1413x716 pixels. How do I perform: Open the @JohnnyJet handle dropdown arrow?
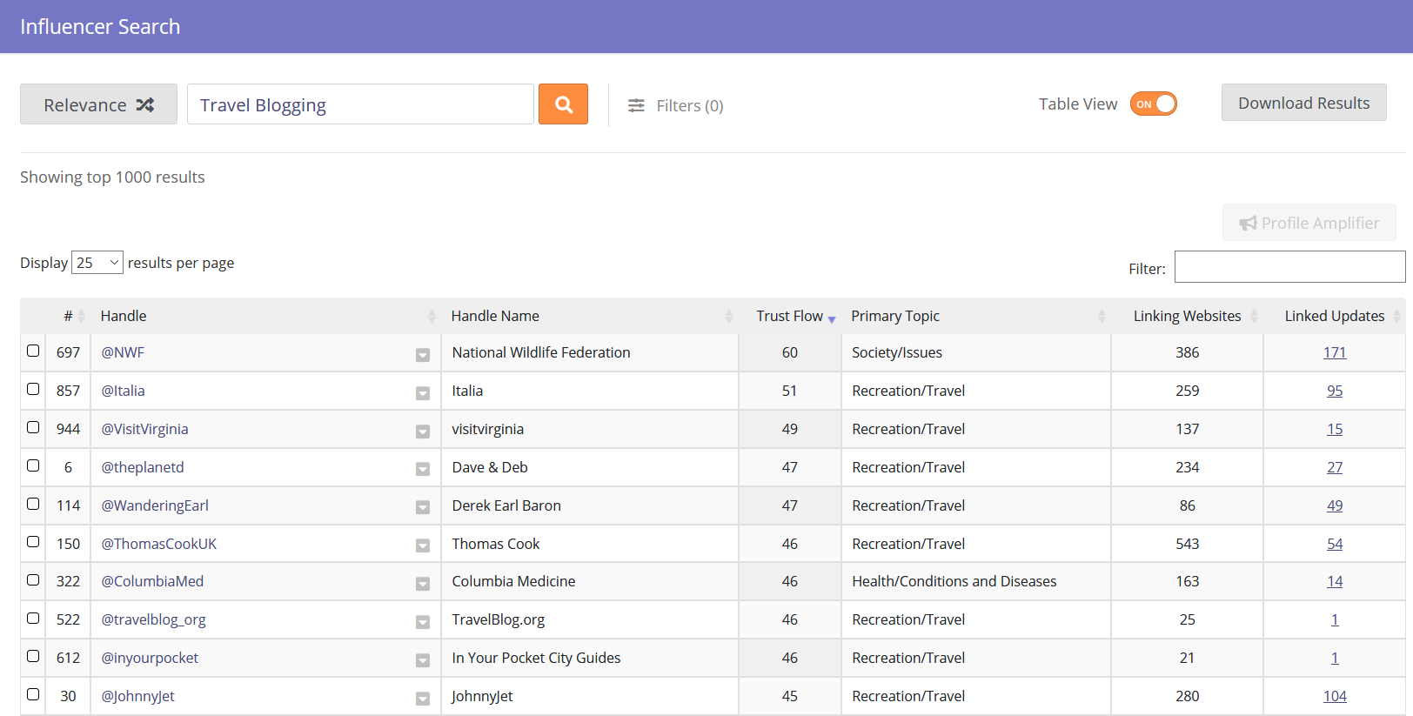click(x=423, y=699)
